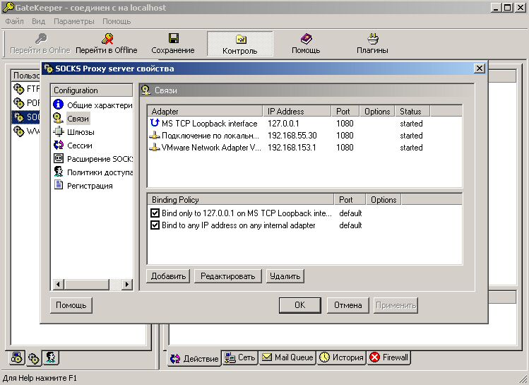Screen dimensions: 529x385
Task: Click the Configuration horizontal scrollbar thumb
Action: tap(87, 285)
